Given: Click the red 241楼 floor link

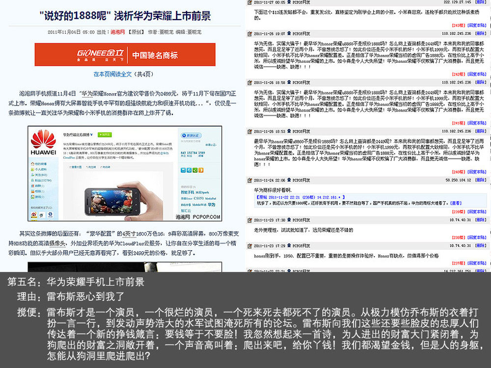Looking at the screenshot, I should coord(459,123).
